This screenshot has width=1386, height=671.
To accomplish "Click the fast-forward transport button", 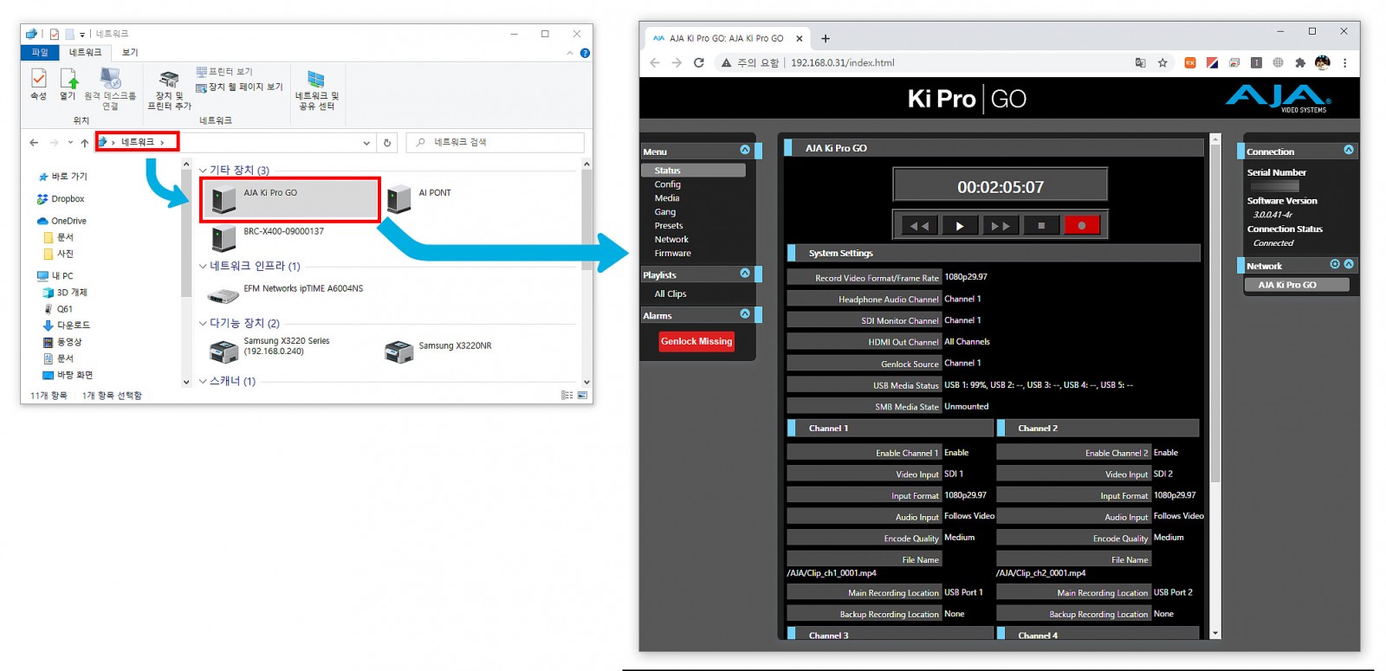I will (x=1000, y=226).
